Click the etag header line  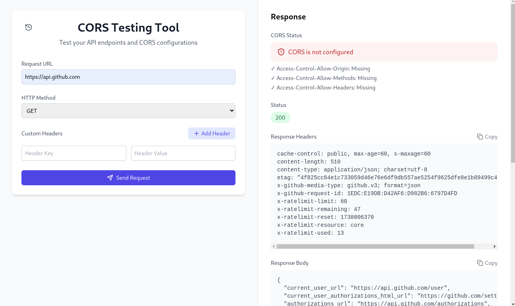387,177
